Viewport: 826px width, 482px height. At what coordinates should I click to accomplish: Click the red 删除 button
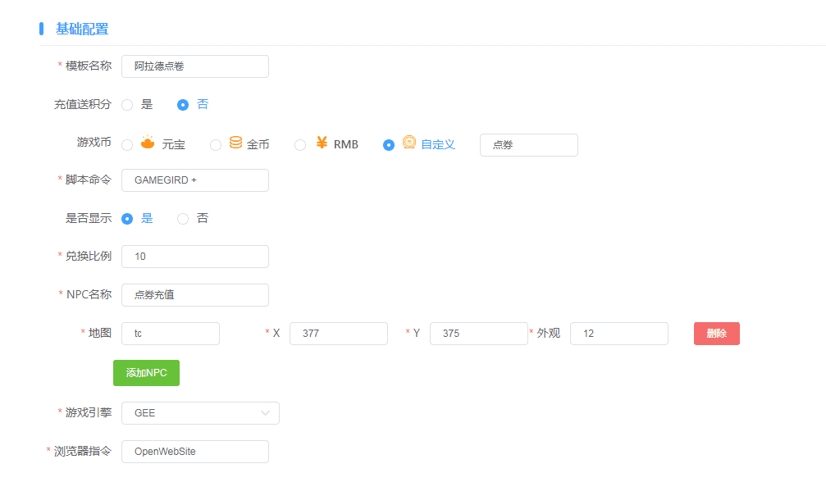(x=716, y=334)
